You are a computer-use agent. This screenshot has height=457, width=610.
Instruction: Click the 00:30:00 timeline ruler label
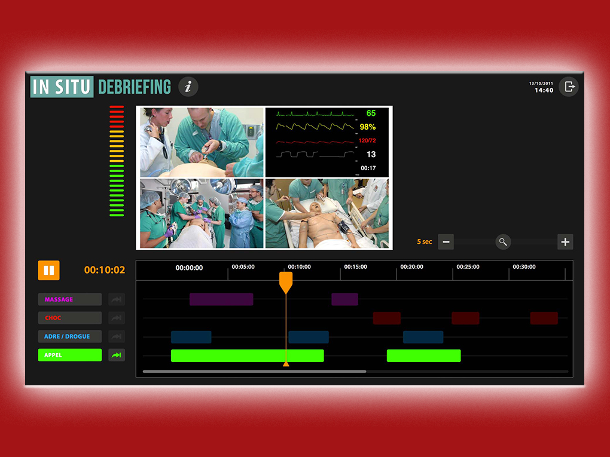tap(524, 266)
